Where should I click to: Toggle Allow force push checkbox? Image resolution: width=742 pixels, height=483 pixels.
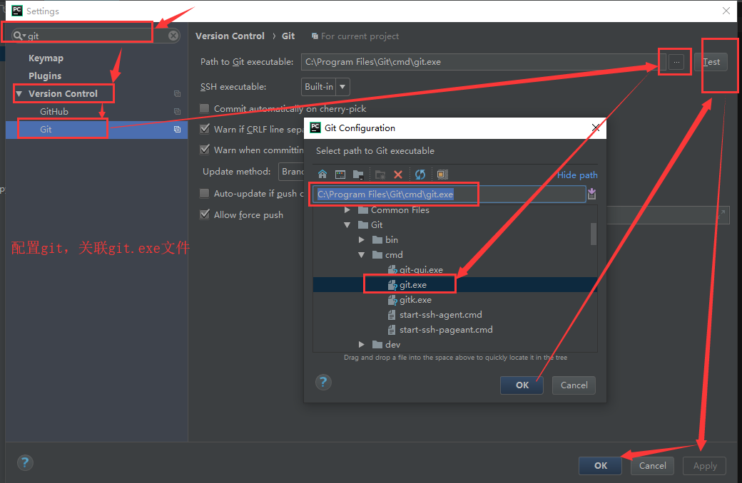tap(205, 214)
